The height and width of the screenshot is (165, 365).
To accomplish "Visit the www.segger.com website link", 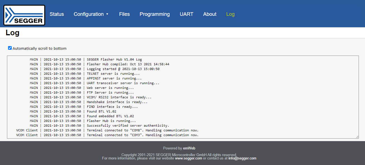I will 188,158.
